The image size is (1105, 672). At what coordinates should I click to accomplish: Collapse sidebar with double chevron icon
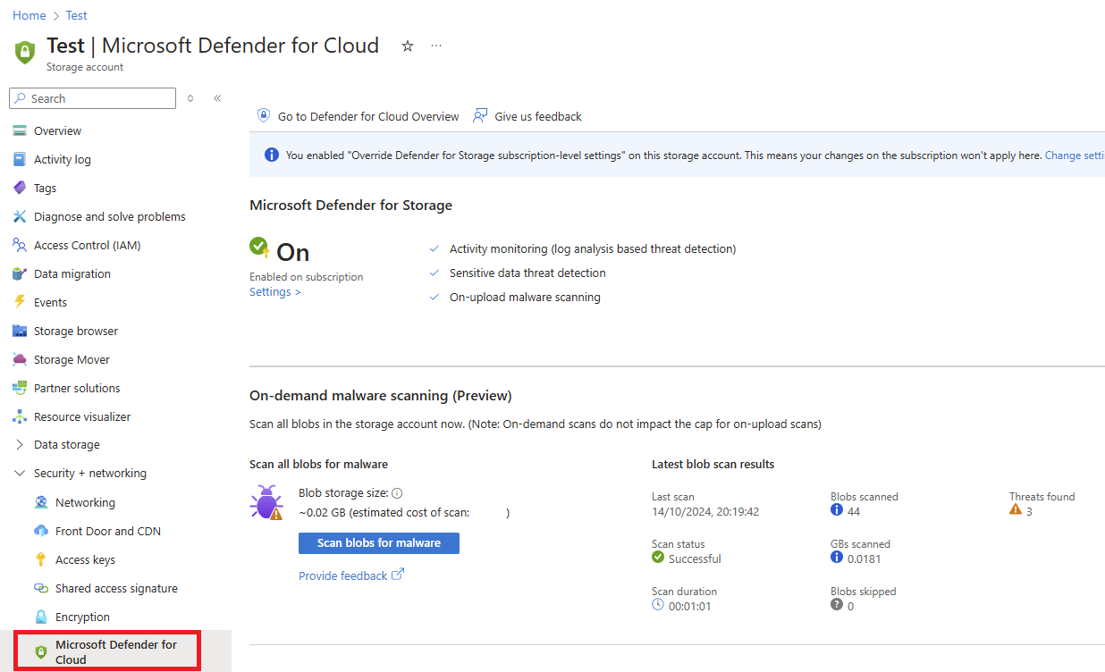point(217,98)
